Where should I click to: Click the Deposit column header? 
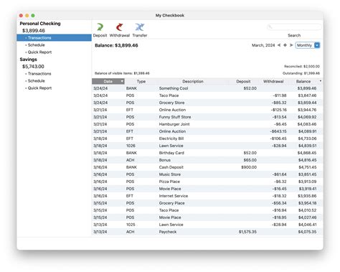[243, 81]
